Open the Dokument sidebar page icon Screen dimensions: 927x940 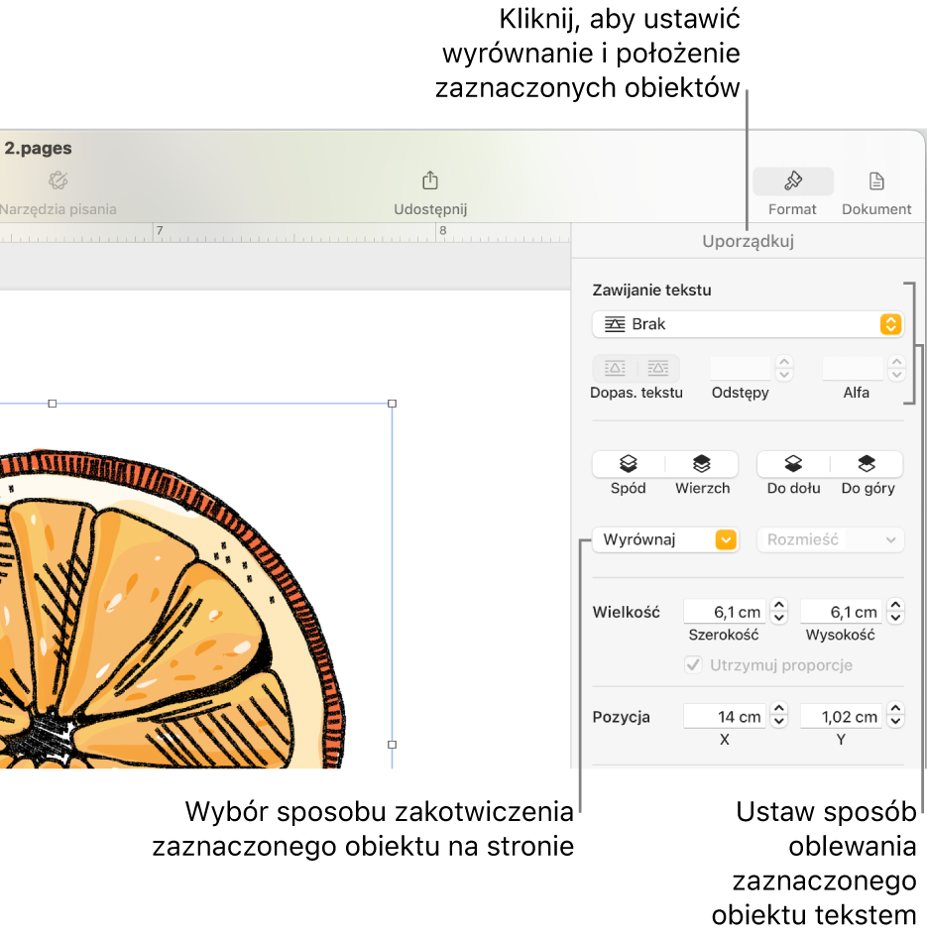click(876, 181)
